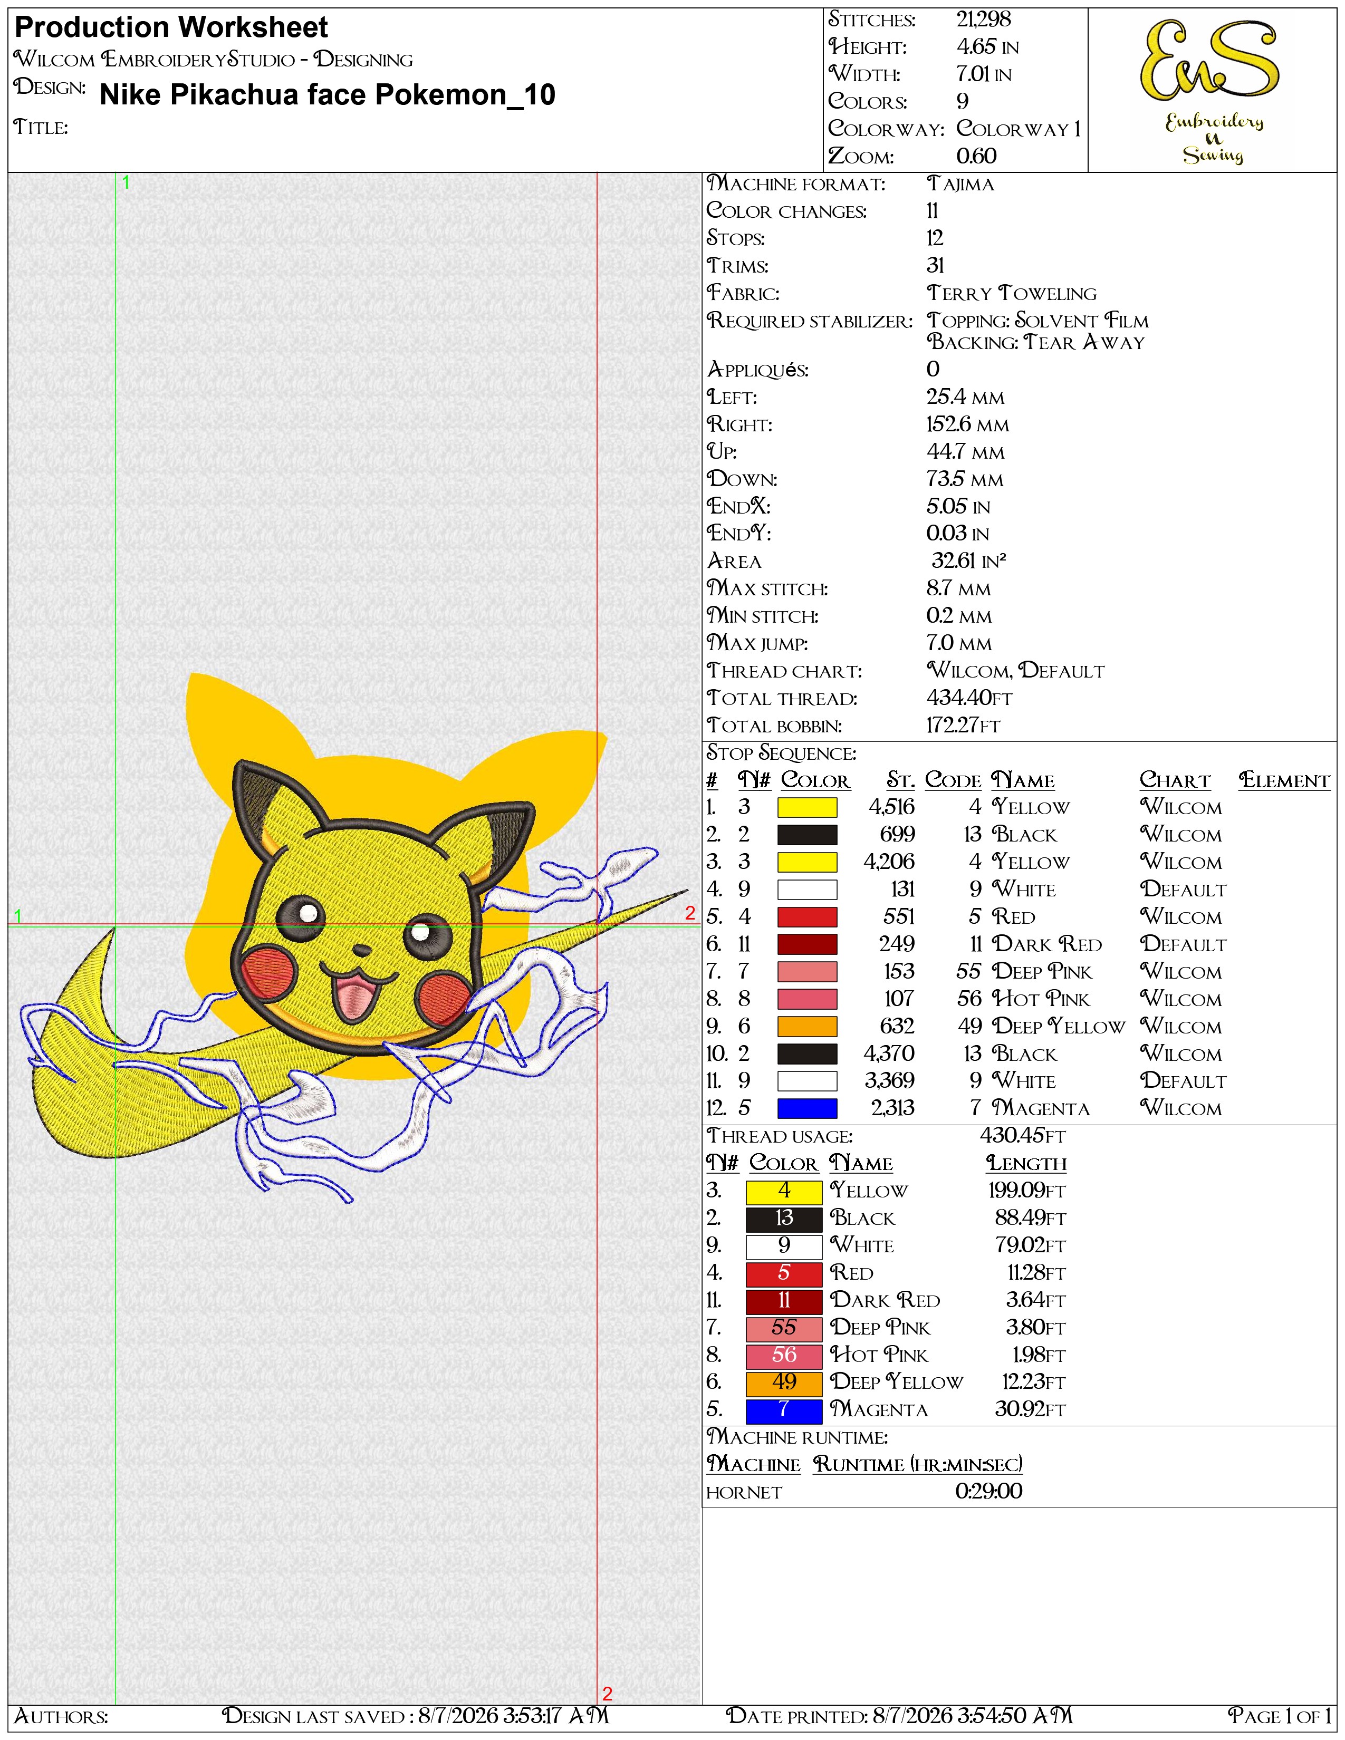Viewport: 1345px width, 1740px height.
Task: Click the red swatch in stop sequence row 5
Action: coord(807,917)
